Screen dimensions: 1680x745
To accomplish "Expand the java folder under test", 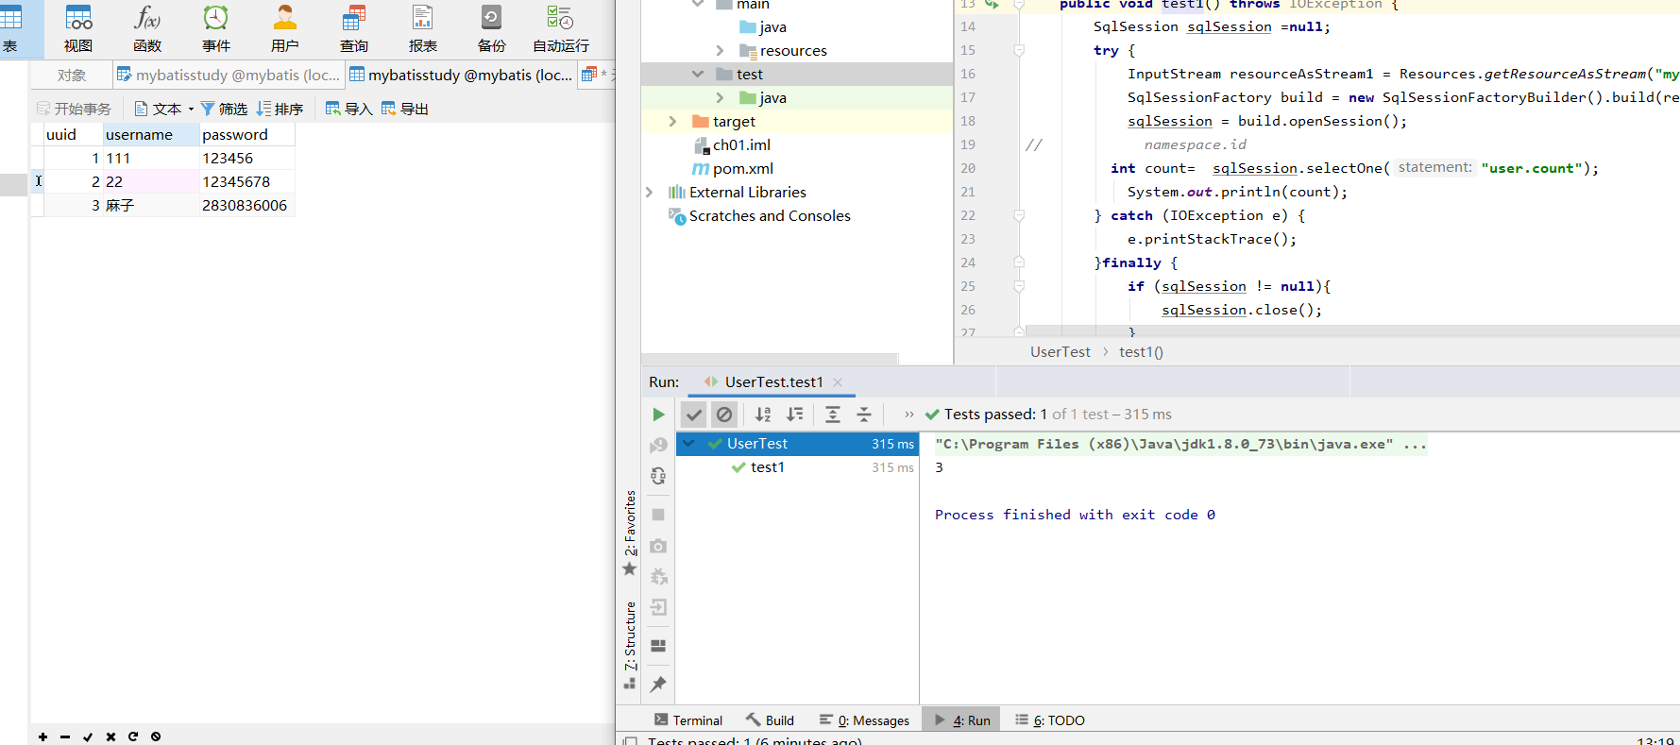I will point(721,97).
